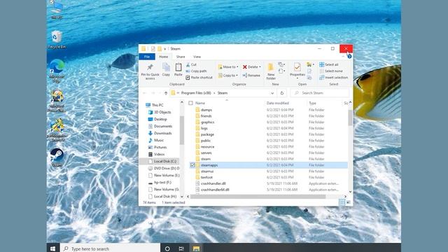
Task: Click the horizontal scrollbar of file list
Action: click(258, 197)
